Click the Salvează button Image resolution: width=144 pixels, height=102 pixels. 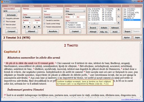click(x=115, y=28)
